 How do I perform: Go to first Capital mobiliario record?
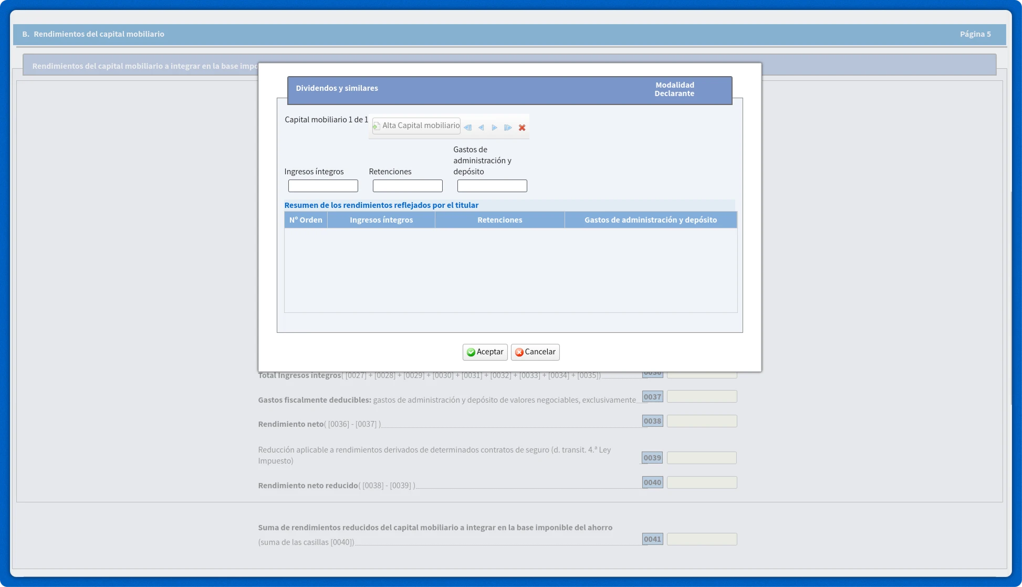coord(467,128)
